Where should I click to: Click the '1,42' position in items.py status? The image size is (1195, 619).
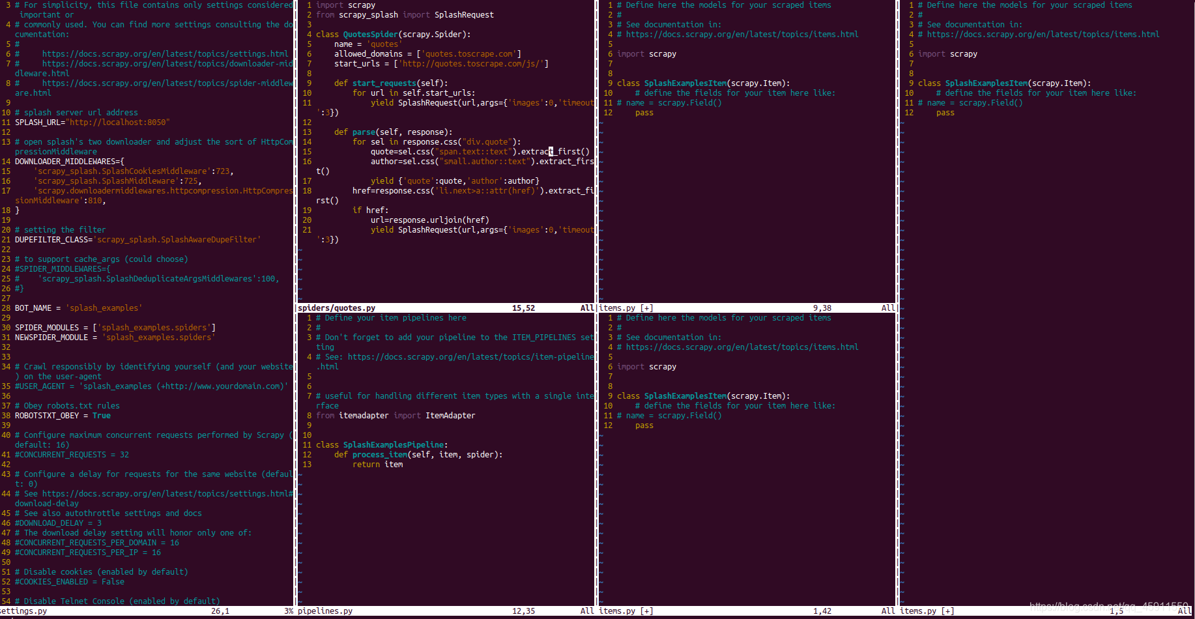tap(822, 611)
